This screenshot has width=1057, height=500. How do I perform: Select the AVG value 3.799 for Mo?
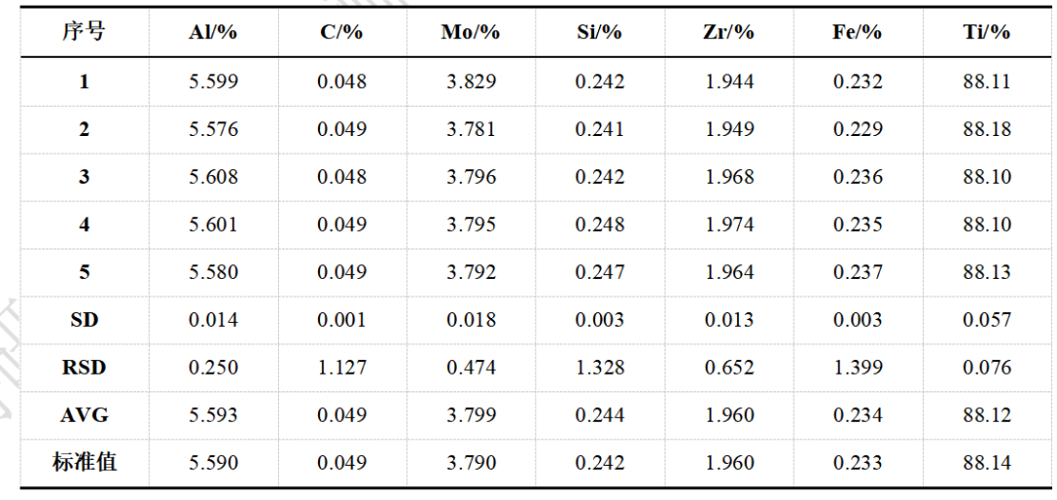coord(471,415)
